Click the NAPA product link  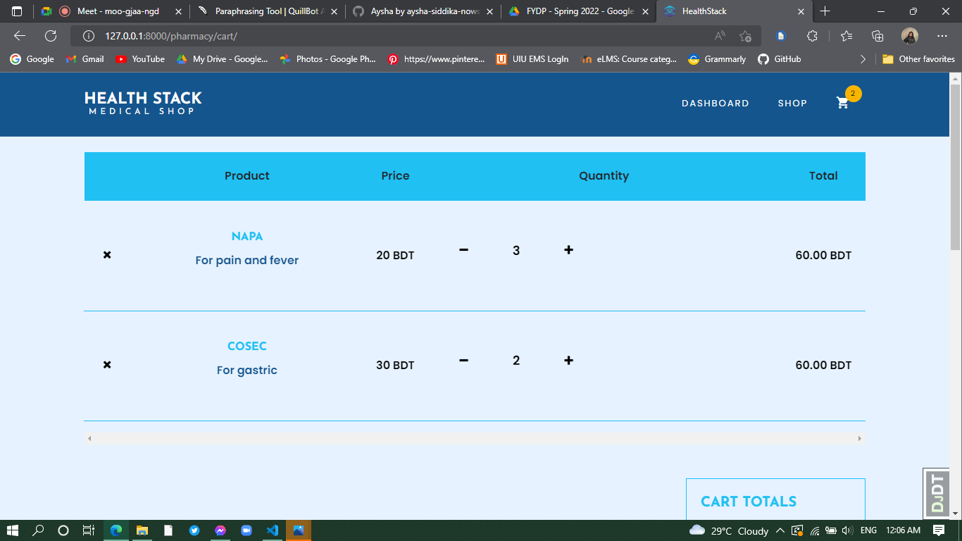(x=246, y=237)
